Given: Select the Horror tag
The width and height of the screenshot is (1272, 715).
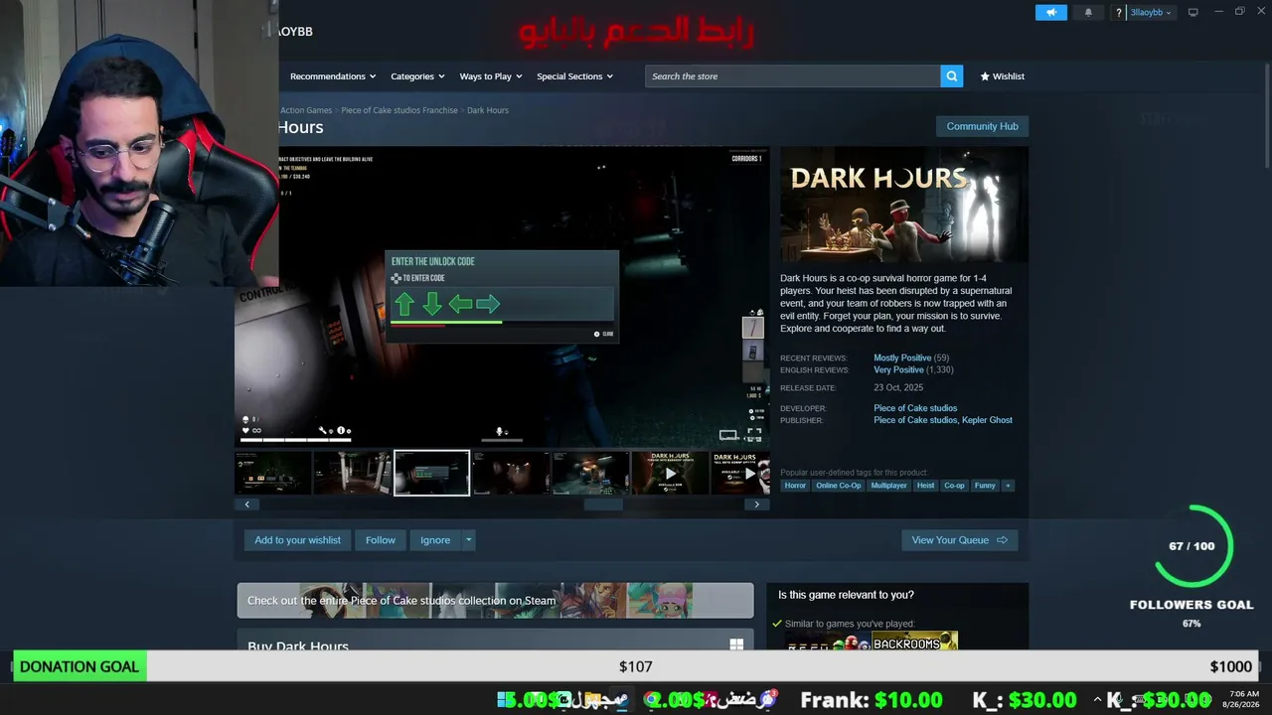Looking at the screenshot, I should tap(795, 486).
